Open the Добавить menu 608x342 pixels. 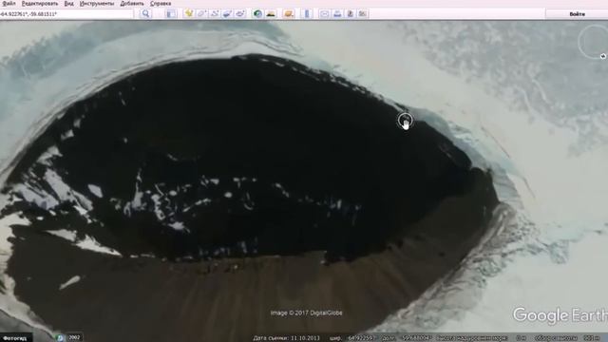[x=132, y=4]
